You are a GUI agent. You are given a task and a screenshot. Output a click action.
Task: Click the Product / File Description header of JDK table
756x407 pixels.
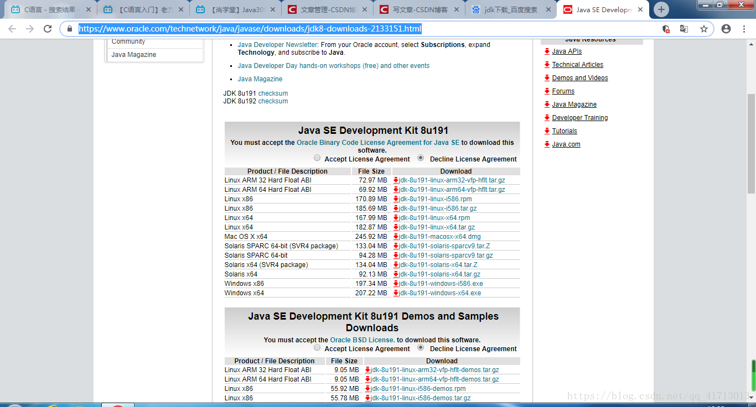(x=287, y=171)
